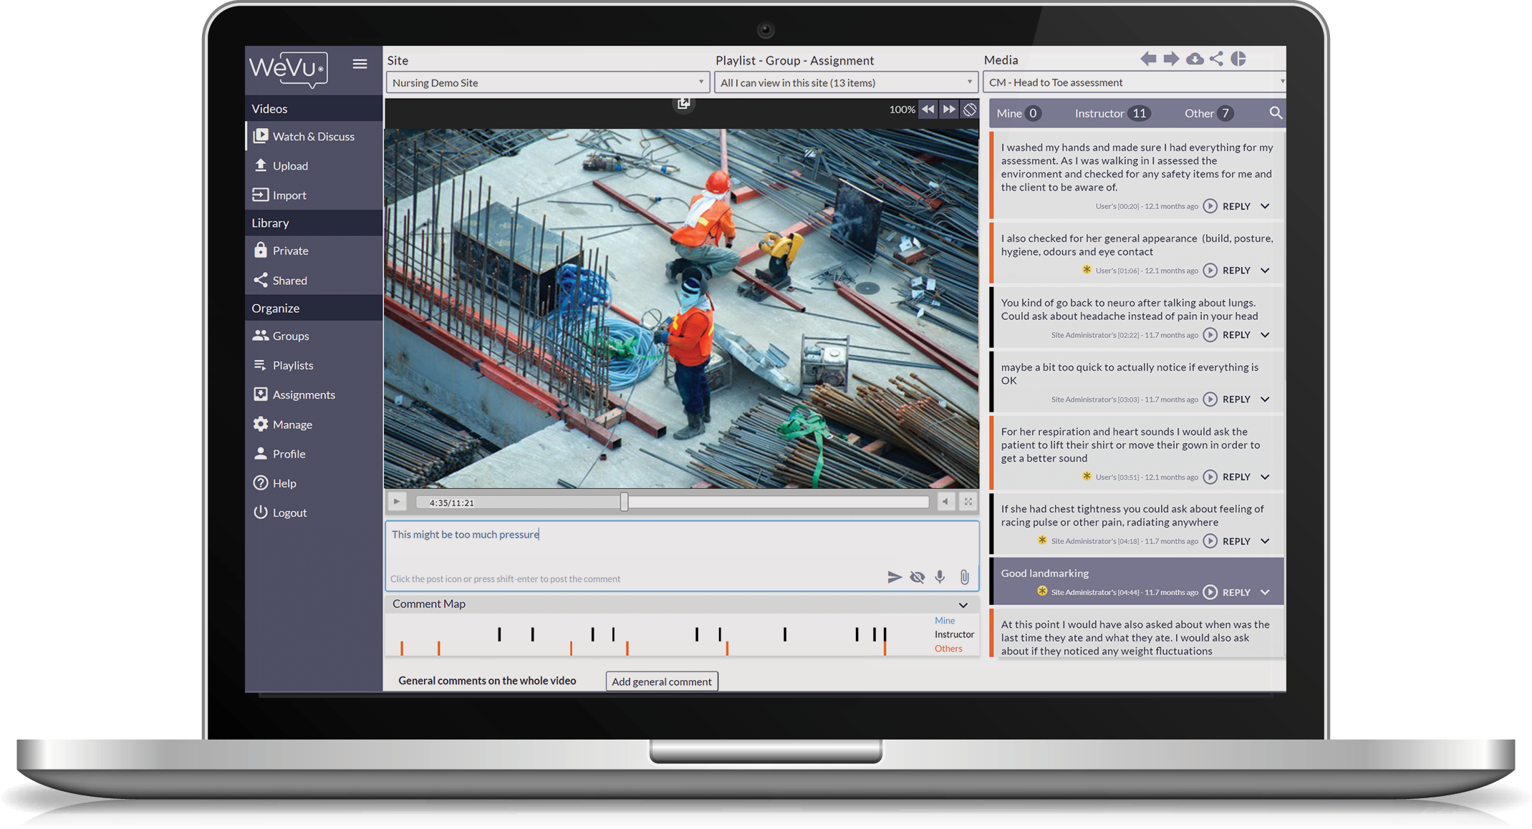Collapse the Comment Map panel chevron

(x=963, y=605)
